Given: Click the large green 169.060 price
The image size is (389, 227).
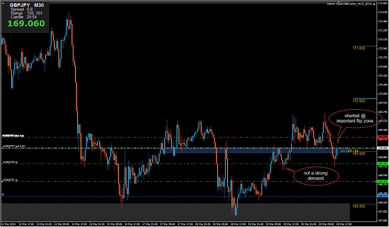Looking at the screenshot, I should (26, 24).
